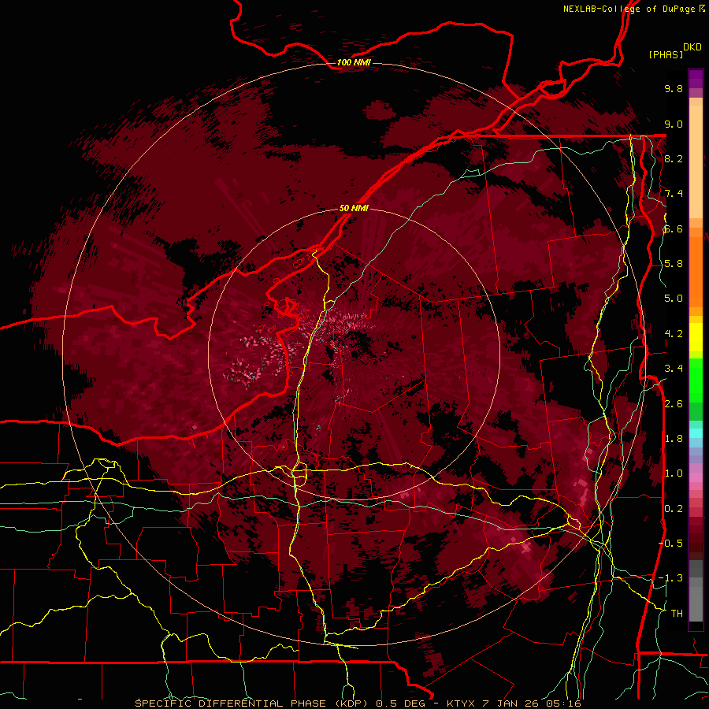Click the cyan segment of color bar
This screenshot has height=709, width=709.
pyautogui.click(x=696, y=433)
